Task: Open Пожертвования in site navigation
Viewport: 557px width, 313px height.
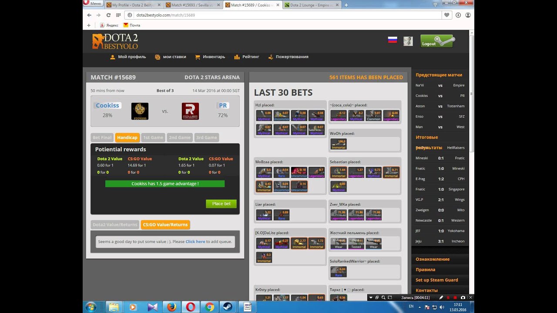Action: tap(288, 57)
